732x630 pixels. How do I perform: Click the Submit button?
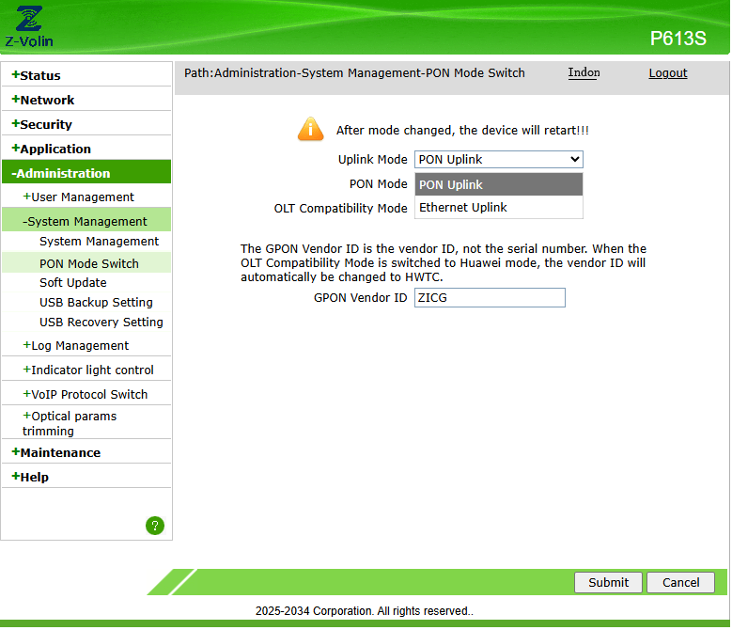pyautogui.click(x=608, y=582)
